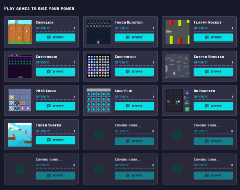Click the Token Surfer title text
The width and height of the screenshot is (240, 190).
48,125
